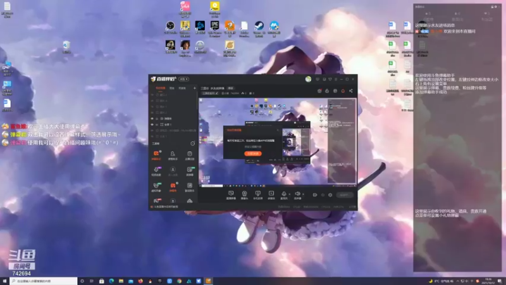
Task: Click the grey start streaming button at bottom right
Action: (345, 195)
